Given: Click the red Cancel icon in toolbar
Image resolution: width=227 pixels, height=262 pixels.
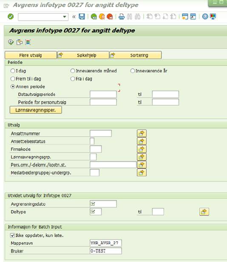Looking at the screenshot, I should [110, 16].
